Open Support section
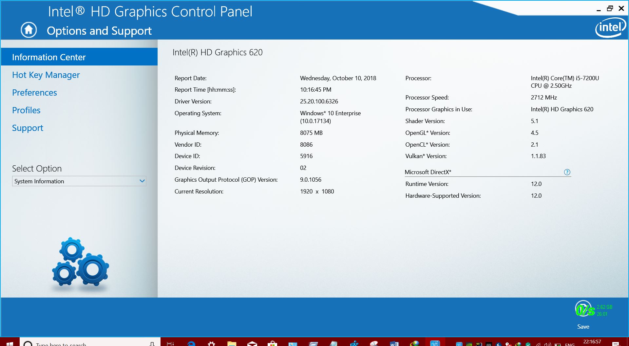This screenshot has height=346, width=629. pyautogui.click(x=28, y=128)
